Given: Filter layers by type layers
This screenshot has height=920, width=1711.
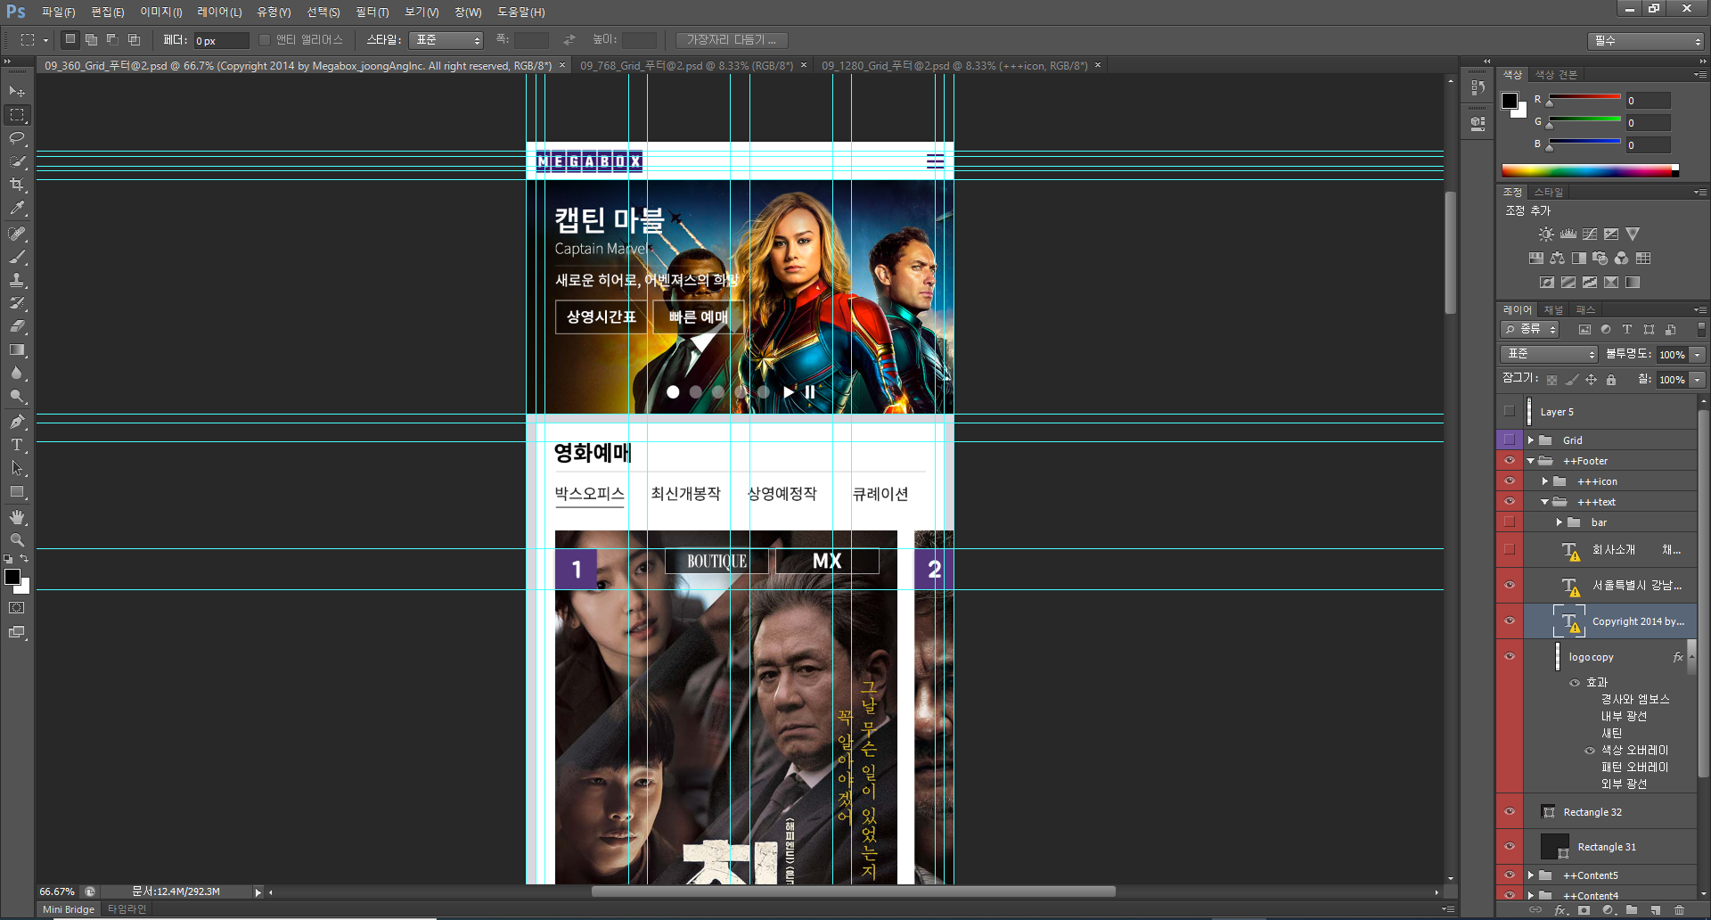Looking at the screenshot, I should (1627, 329).
